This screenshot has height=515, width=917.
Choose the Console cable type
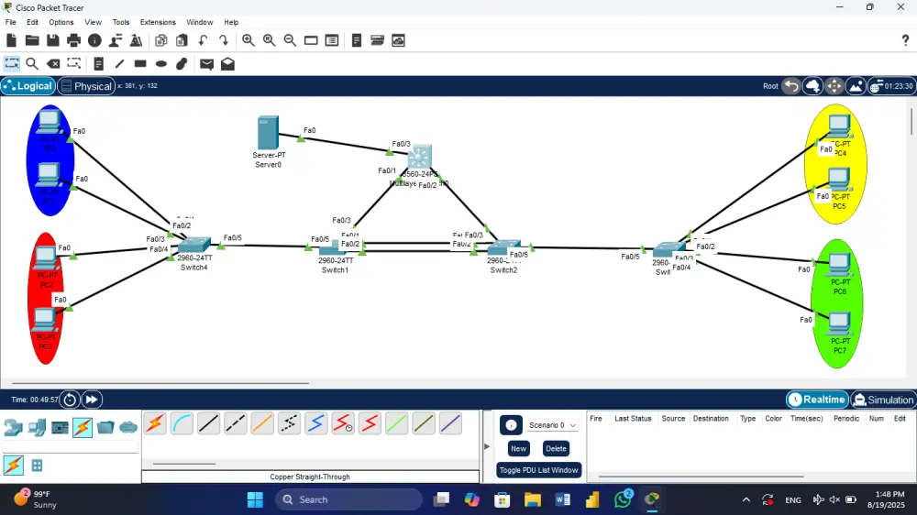(x=182, y=423)
